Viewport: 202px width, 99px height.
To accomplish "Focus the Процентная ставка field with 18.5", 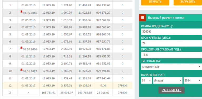I will click(x=171, y=55).
